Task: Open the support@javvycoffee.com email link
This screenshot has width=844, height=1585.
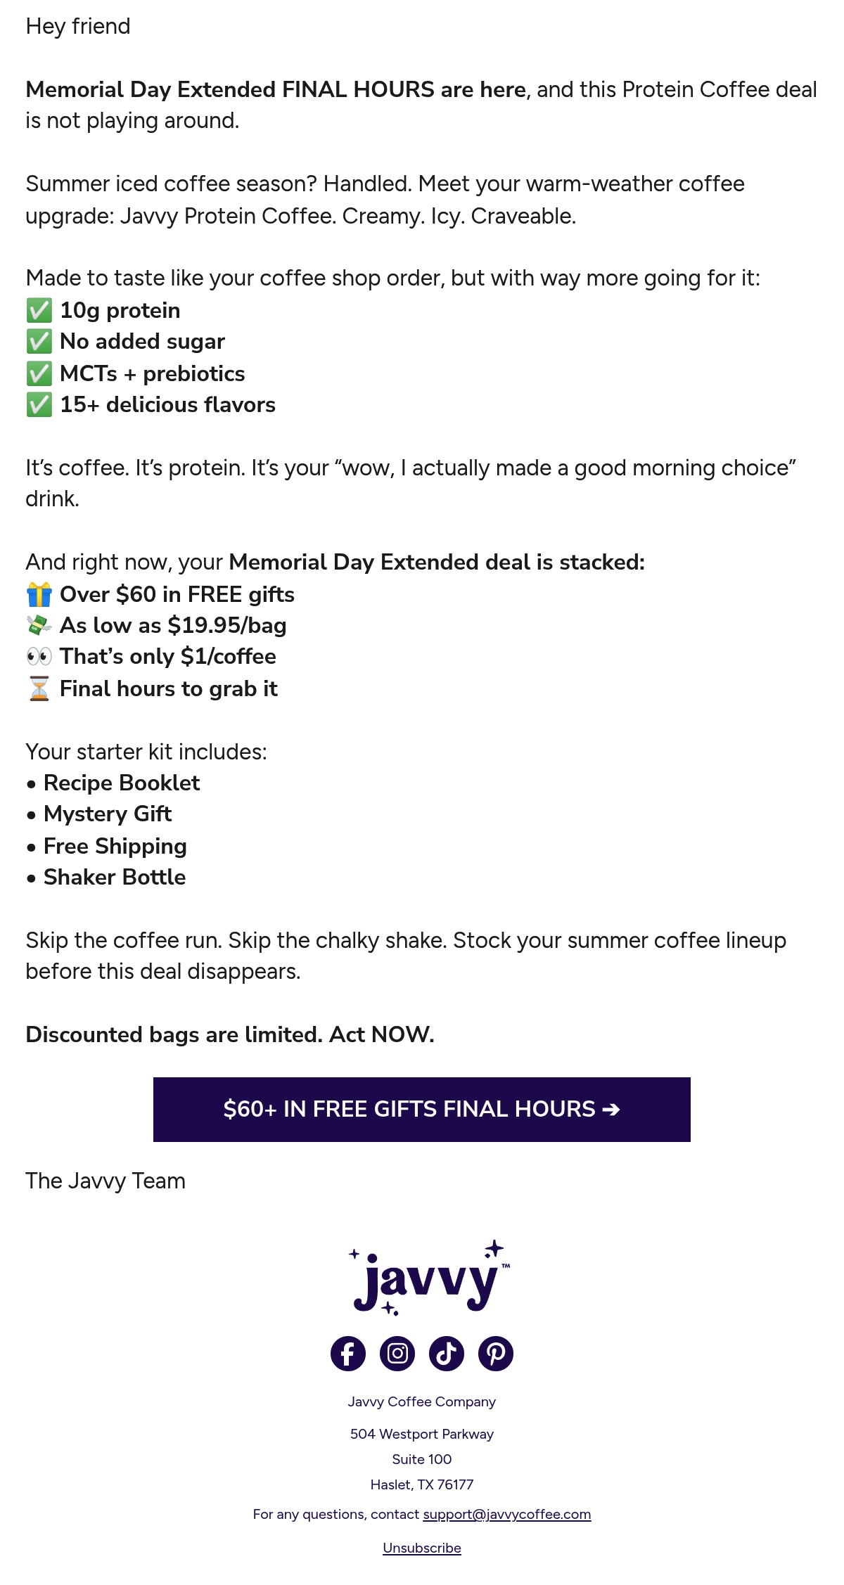Action: click(506, 1514)
